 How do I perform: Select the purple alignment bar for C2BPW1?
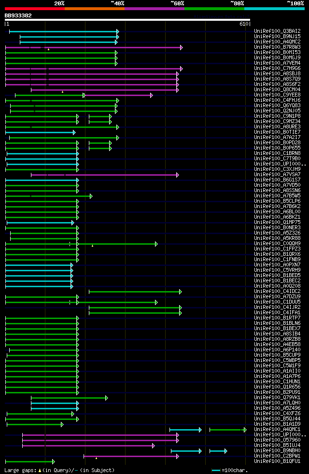131,457
